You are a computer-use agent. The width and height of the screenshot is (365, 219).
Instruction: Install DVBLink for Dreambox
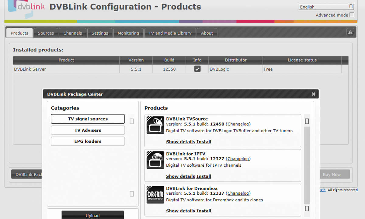[x=203, y=211]
